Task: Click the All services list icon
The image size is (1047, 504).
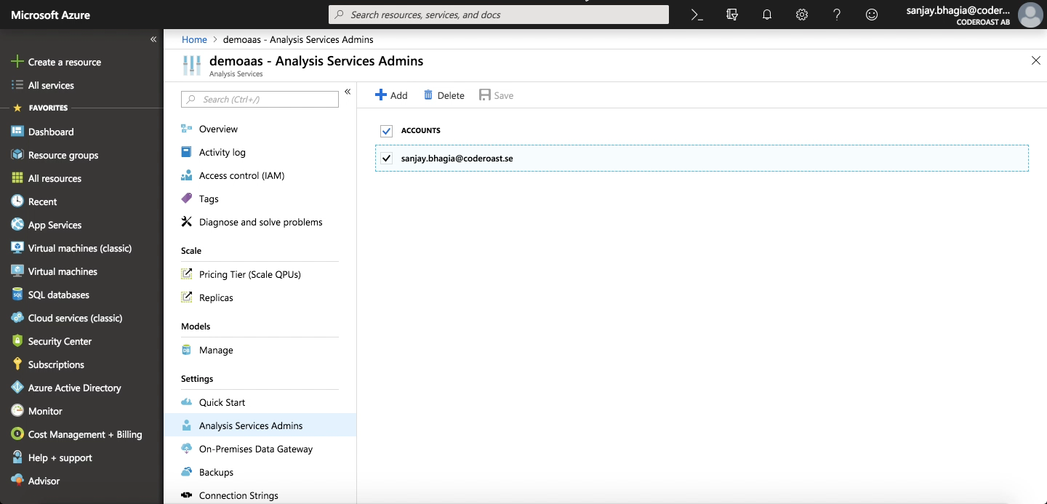Action: 17,85
